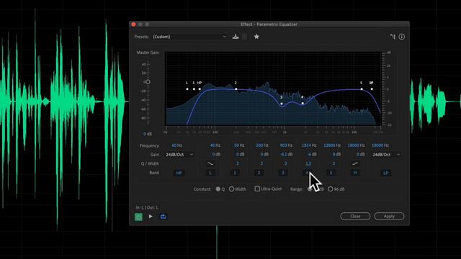Click band 4 Q value 1.3
Screen dimensions: 461x259
pyautogui.click(x=308, y=163)
